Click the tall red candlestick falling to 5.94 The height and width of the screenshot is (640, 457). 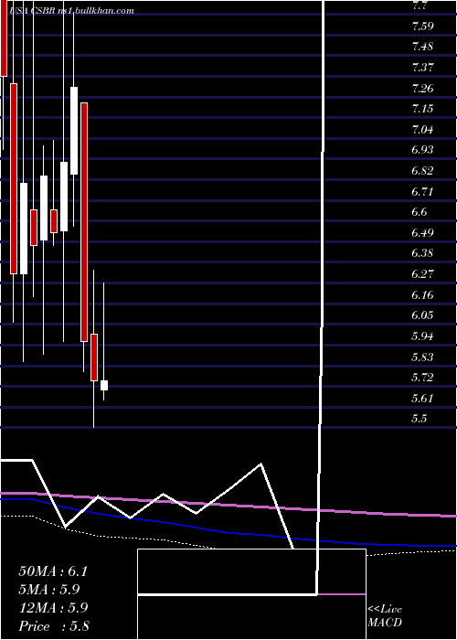click(84, 222)
